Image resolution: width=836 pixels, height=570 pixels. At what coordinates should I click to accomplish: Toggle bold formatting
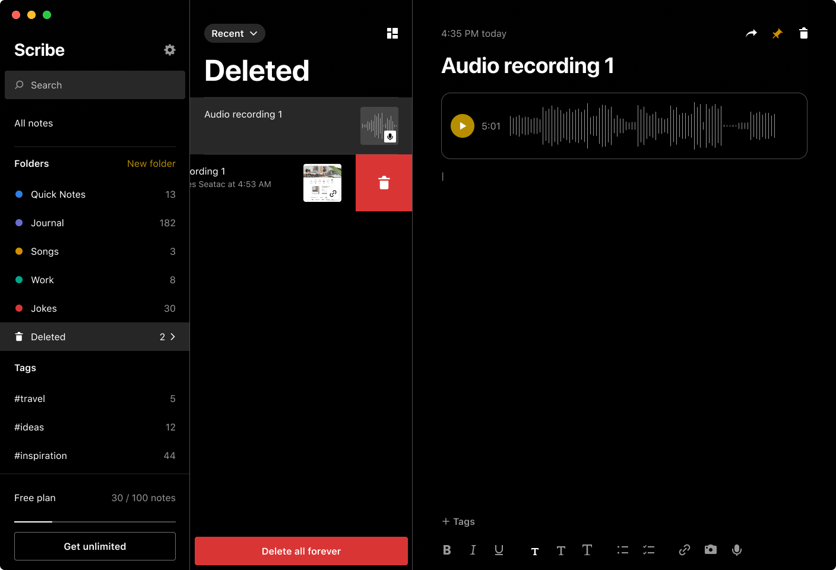[447, 550]
